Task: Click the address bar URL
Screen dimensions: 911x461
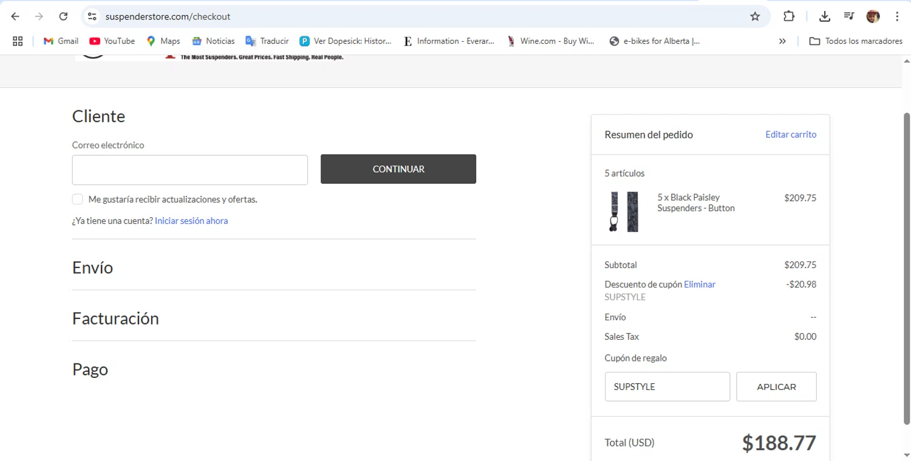Action: pyautogui.click(x=168, y=16)
